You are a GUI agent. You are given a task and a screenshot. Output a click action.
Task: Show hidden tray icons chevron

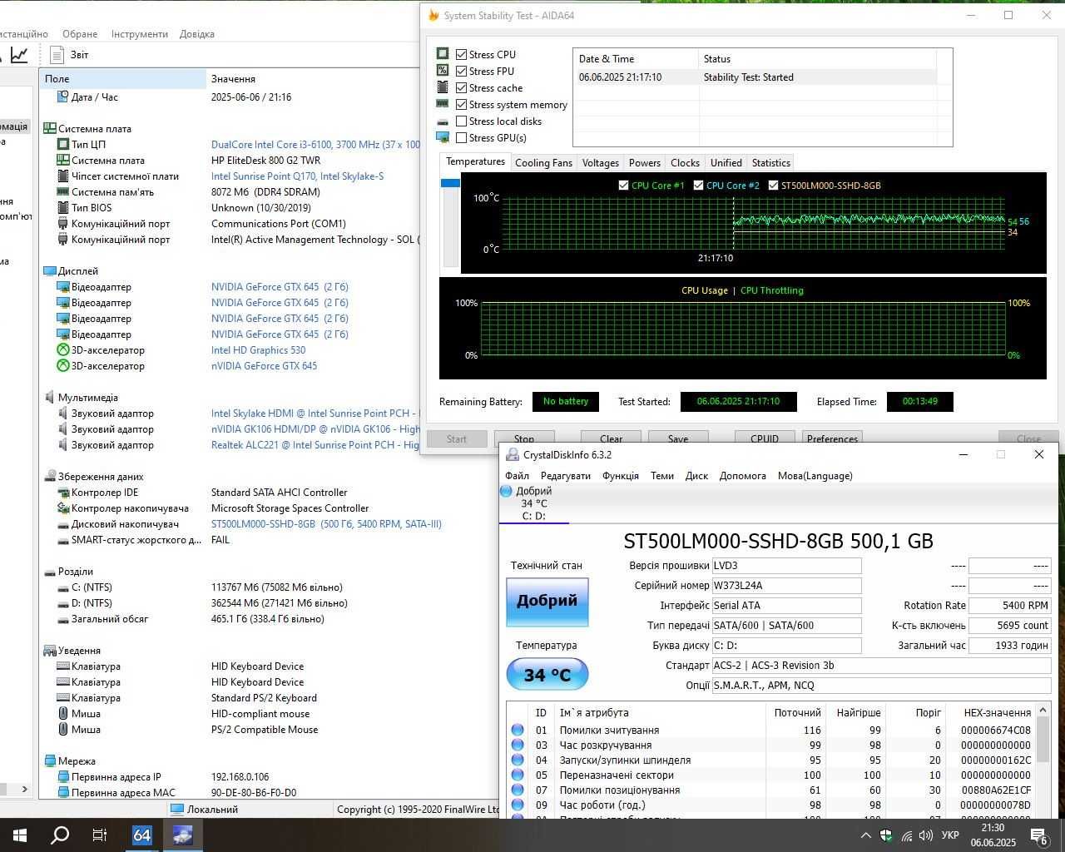point(865,835)
